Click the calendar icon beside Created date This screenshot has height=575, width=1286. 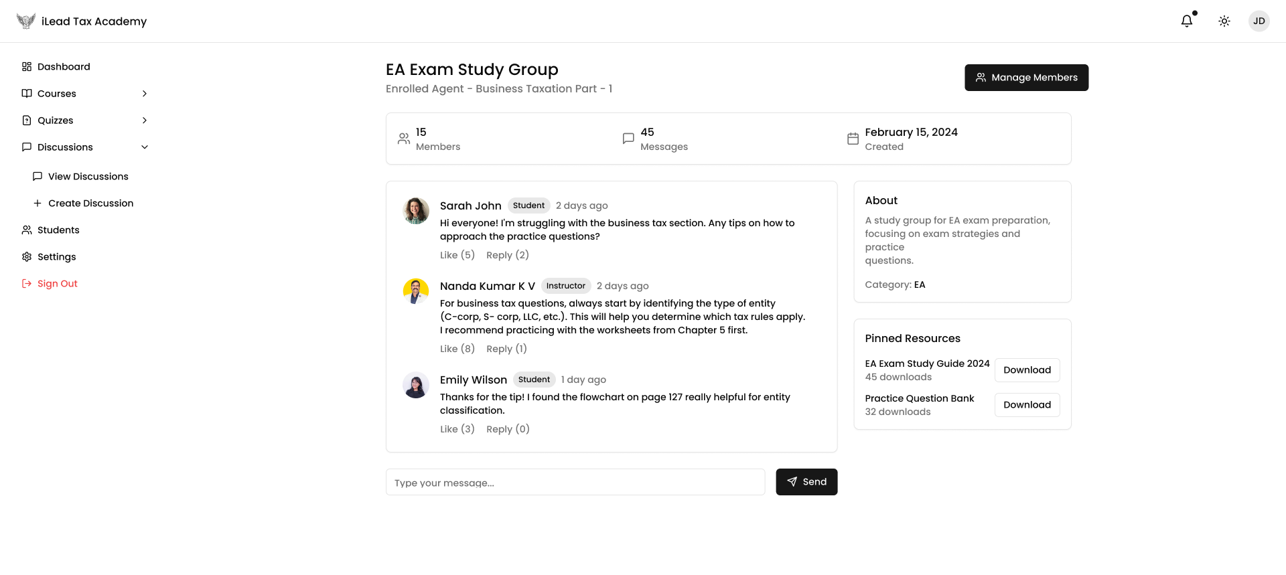(853, 139)
